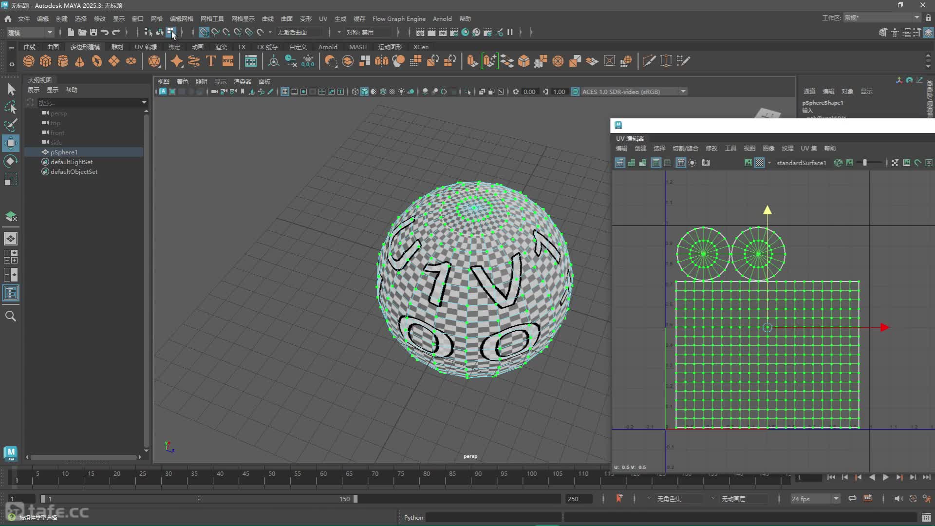Viewport: 935px width, 526px height.
Task: Activate the Lasso selection tool
Action: click(11, 107)
